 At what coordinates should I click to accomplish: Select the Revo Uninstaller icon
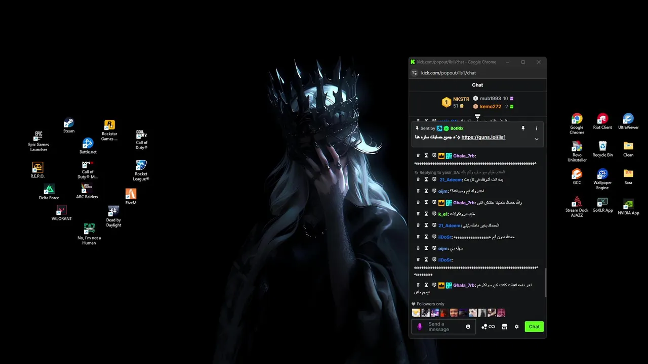pyautogui.click(x=577, y=152)
